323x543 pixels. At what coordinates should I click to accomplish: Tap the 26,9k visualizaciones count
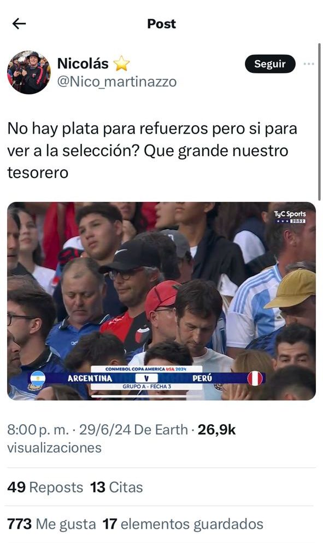[121, 438]
